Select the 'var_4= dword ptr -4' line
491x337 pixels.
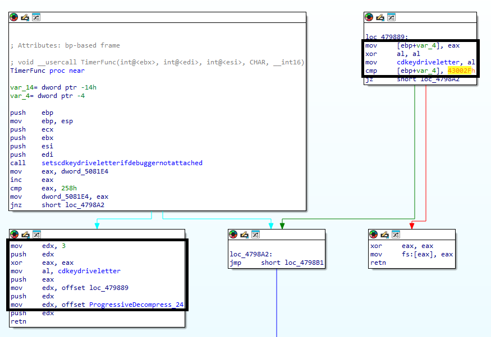(x=47, y=96)
